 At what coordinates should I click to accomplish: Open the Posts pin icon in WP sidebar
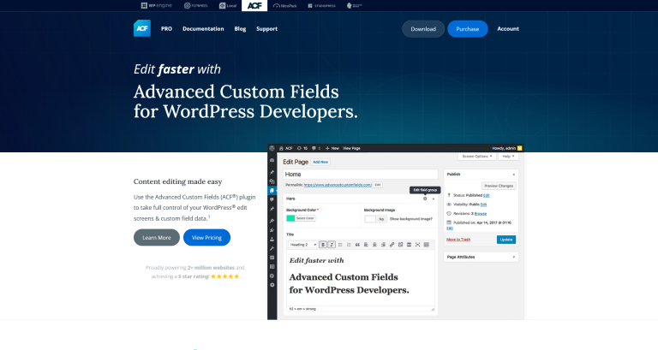click(x=272, y=172)
